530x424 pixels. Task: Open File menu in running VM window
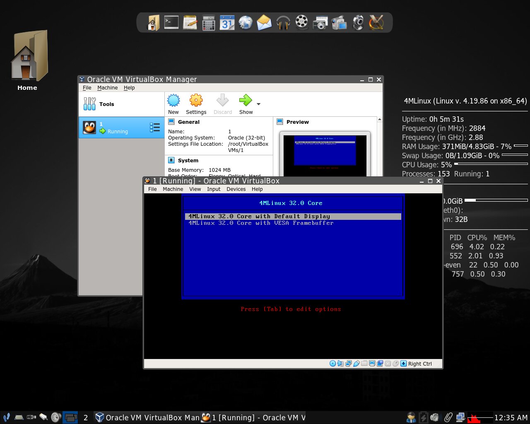click(152, 189)
